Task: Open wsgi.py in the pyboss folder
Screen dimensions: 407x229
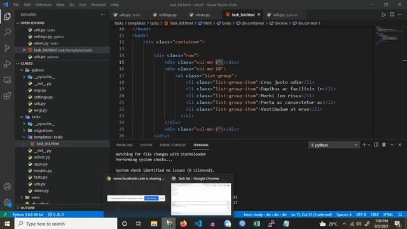Action: [x=40, y=110]
